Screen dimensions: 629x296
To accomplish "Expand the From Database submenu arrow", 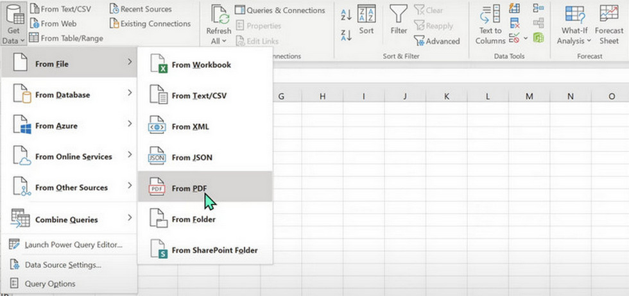I will (x=130, y=93).
